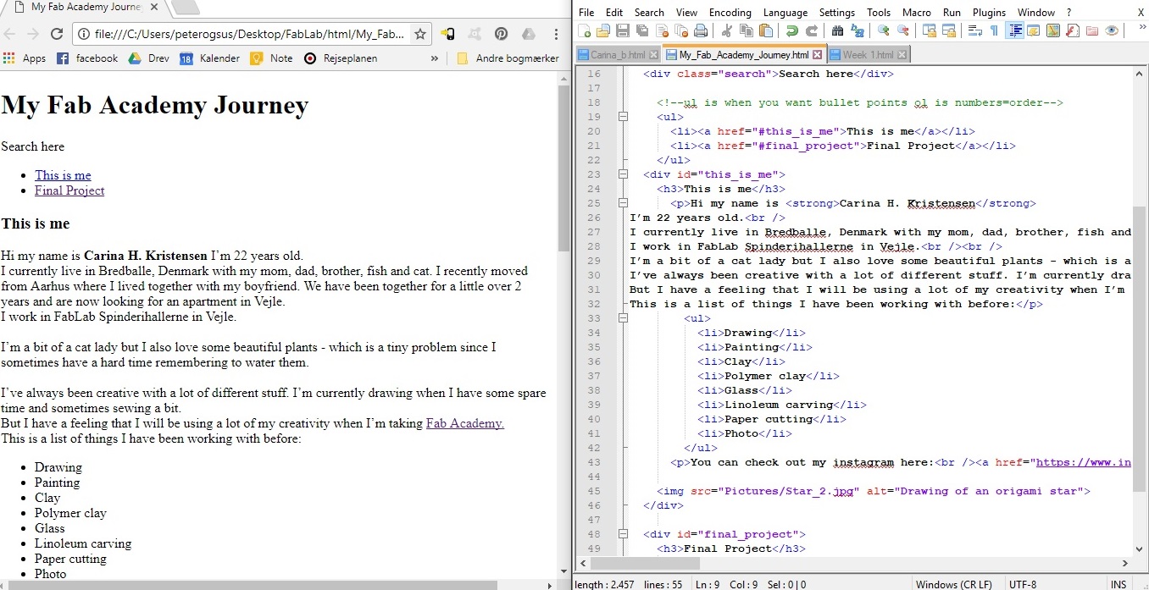Screen dimensions: 1149x590
Task: Click the Zoom In magnifier icon
Action: [883, 31]
